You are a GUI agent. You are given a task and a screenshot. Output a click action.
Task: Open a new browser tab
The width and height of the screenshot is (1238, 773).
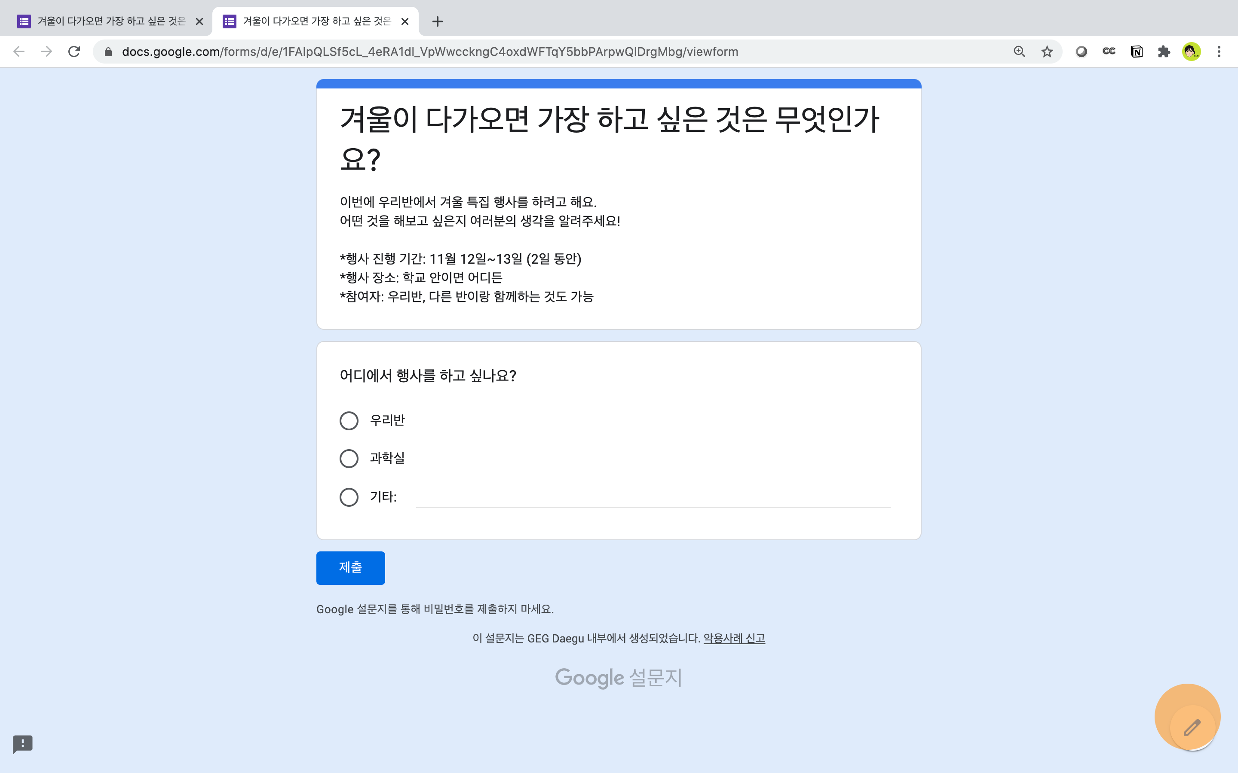(x=437, y=21)
